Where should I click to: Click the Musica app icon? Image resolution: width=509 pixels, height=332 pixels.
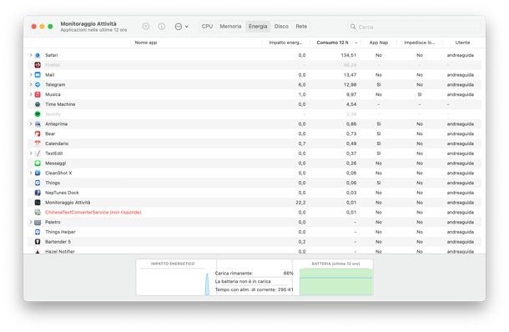click(x=38, y=94)
